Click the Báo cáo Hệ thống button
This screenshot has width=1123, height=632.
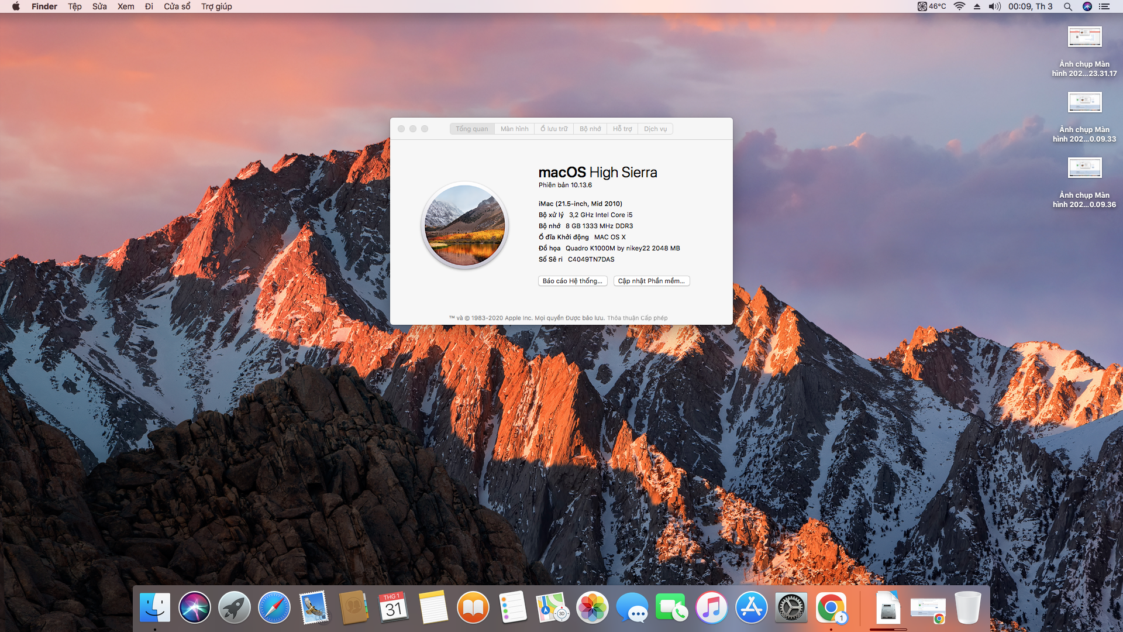coord(572,281)
